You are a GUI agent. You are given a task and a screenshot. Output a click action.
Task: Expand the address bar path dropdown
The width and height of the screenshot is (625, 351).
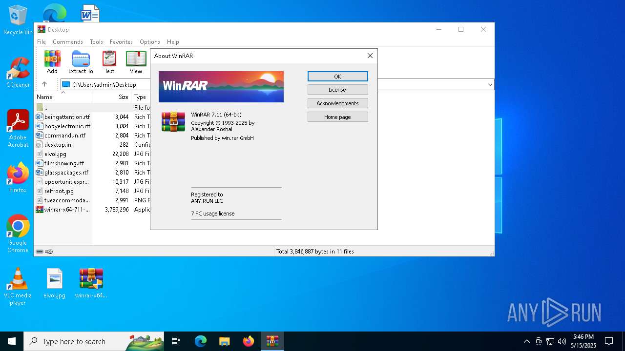point(490,85)
